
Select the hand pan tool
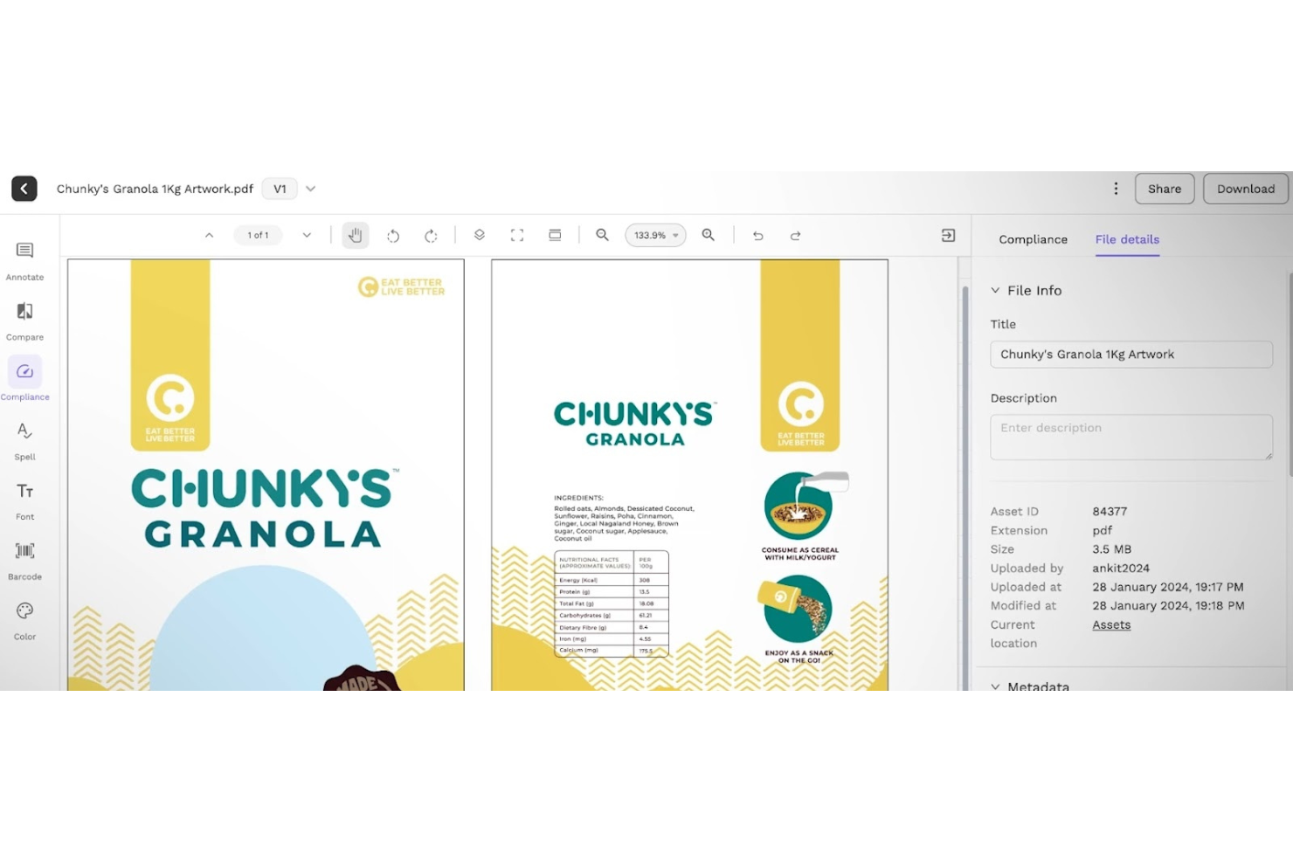[355, 235]
